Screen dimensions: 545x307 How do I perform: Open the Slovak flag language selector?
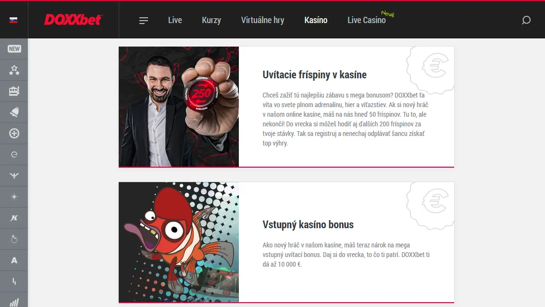coord(13,20)
